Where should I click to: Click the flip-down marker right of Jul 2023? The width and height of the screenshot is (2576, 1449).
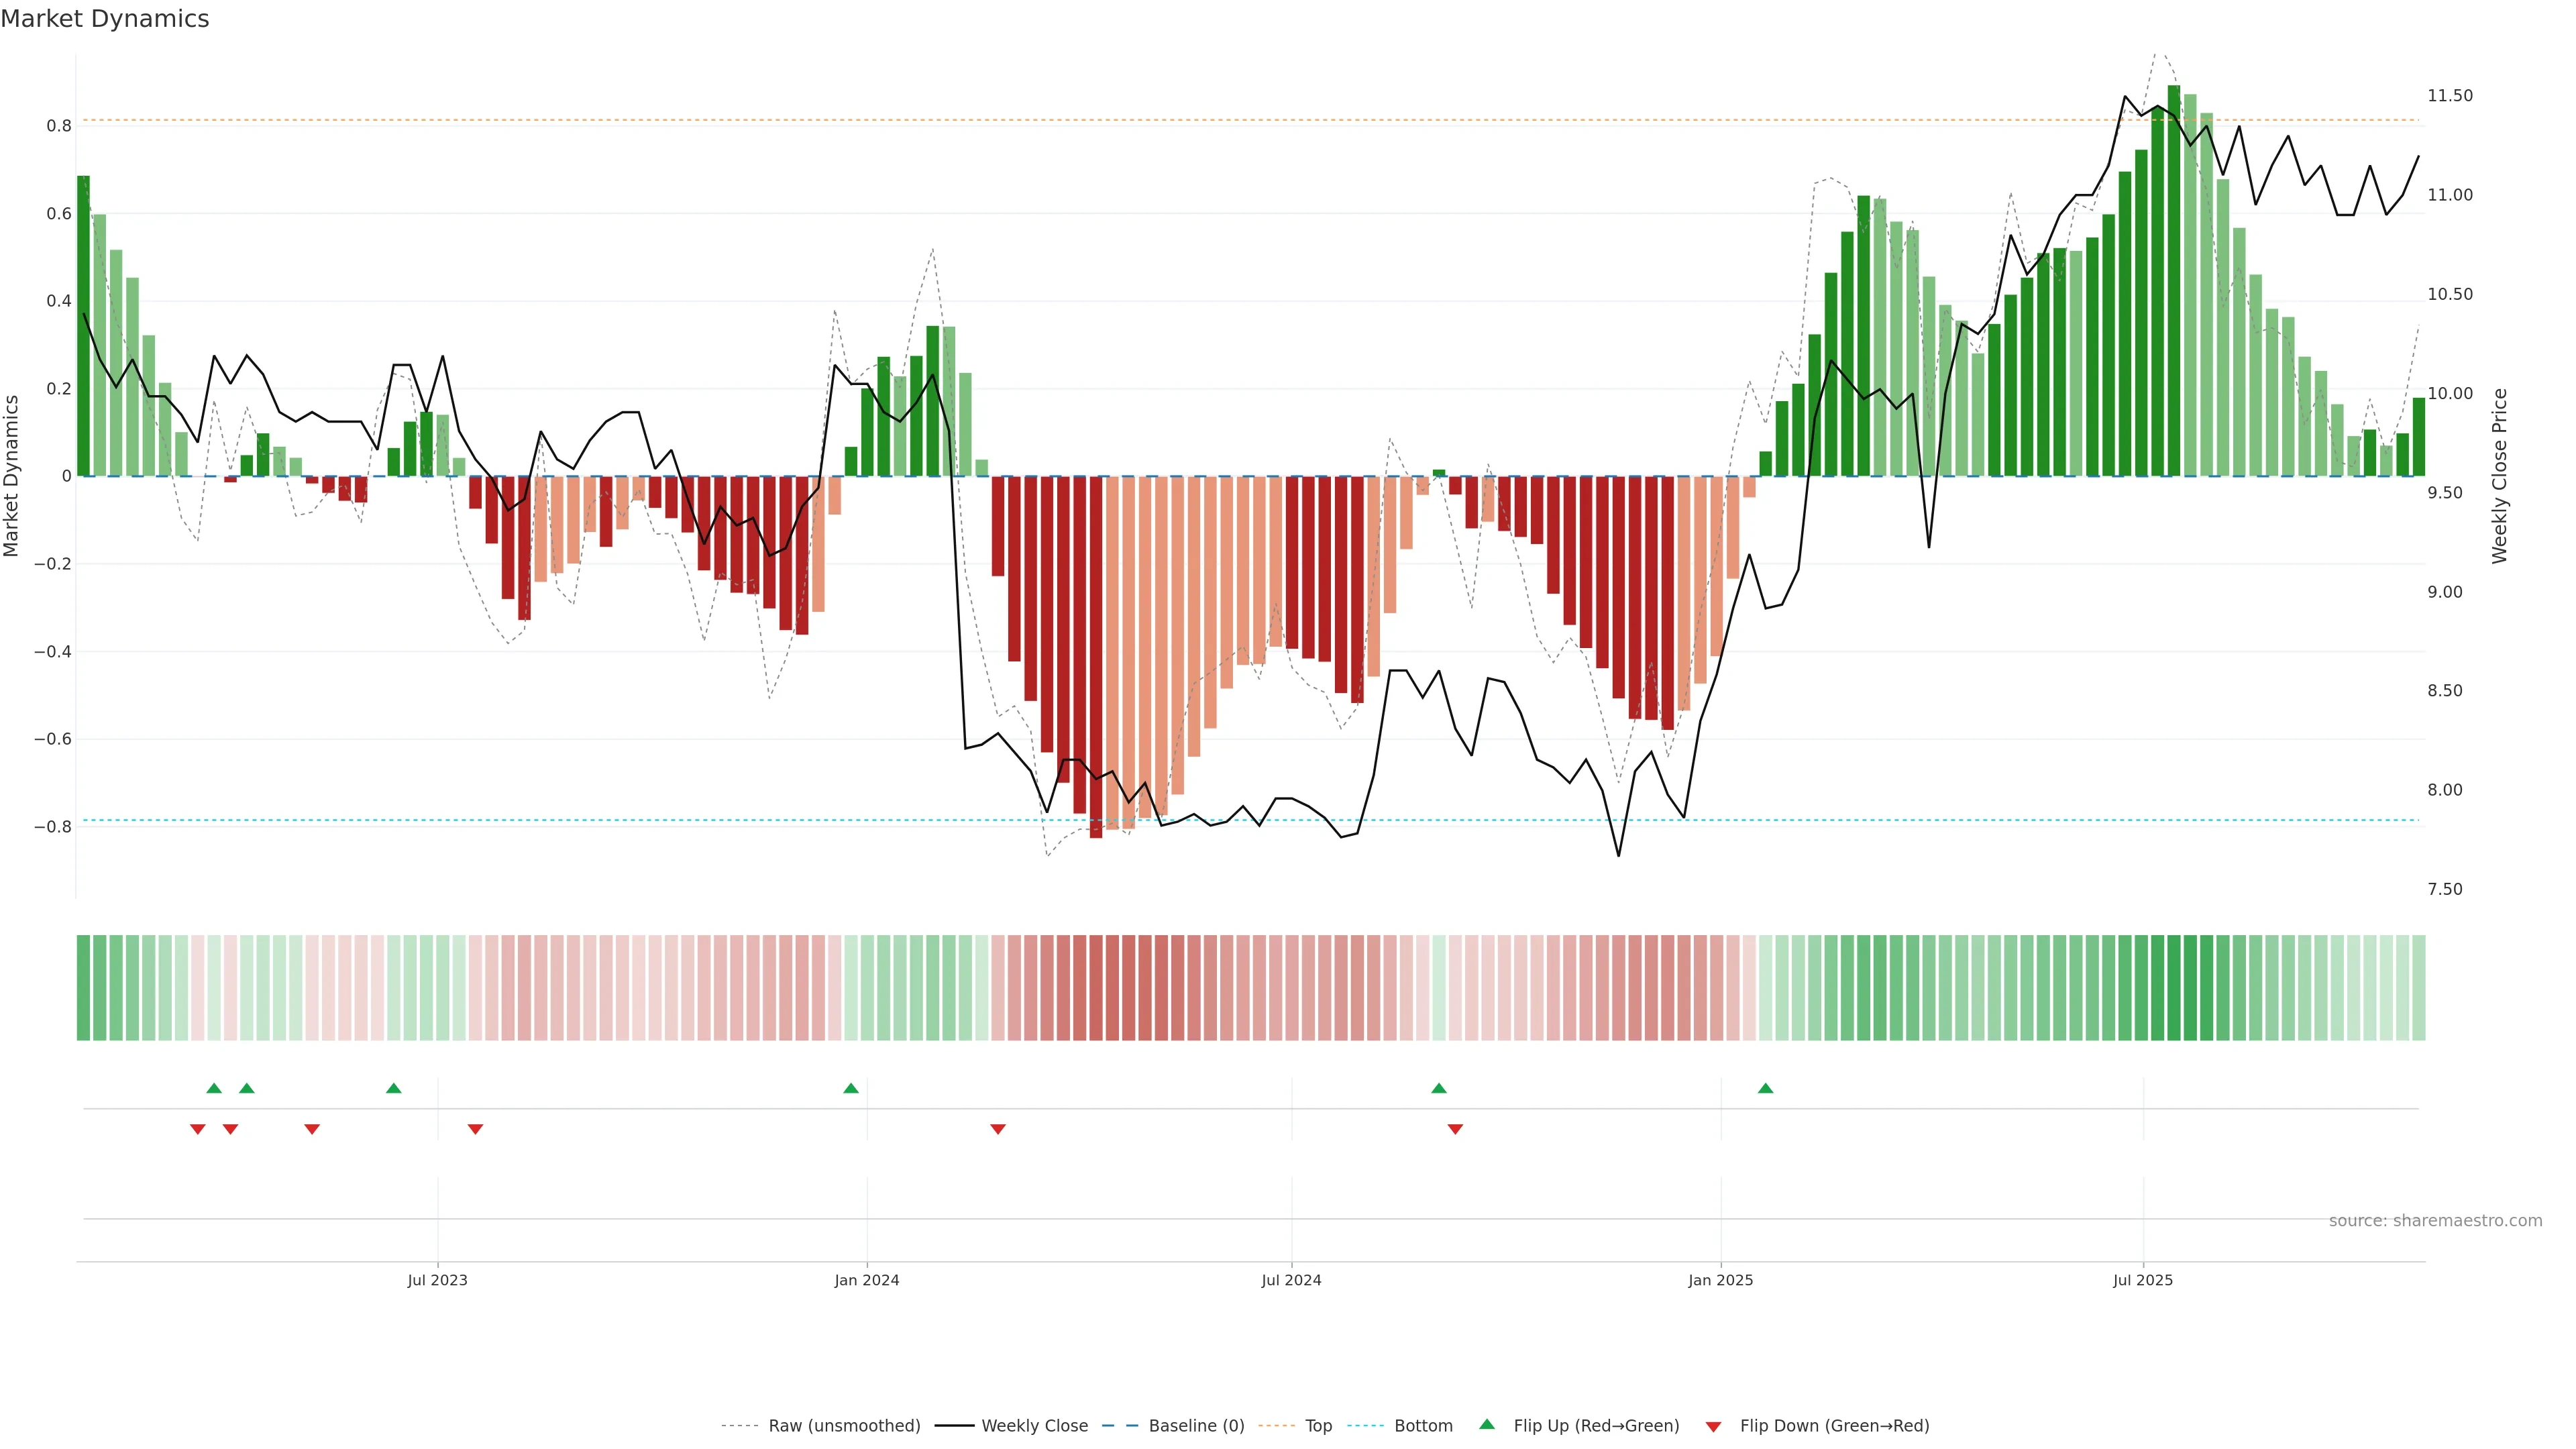coord(475,1129)
